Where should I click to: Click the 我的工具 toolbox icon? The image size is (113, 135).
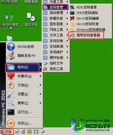click(45, 69)
